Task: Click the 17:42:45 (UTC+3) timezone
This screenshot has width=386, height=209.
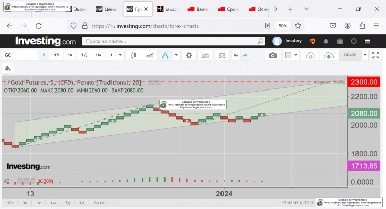Action: 298,203
